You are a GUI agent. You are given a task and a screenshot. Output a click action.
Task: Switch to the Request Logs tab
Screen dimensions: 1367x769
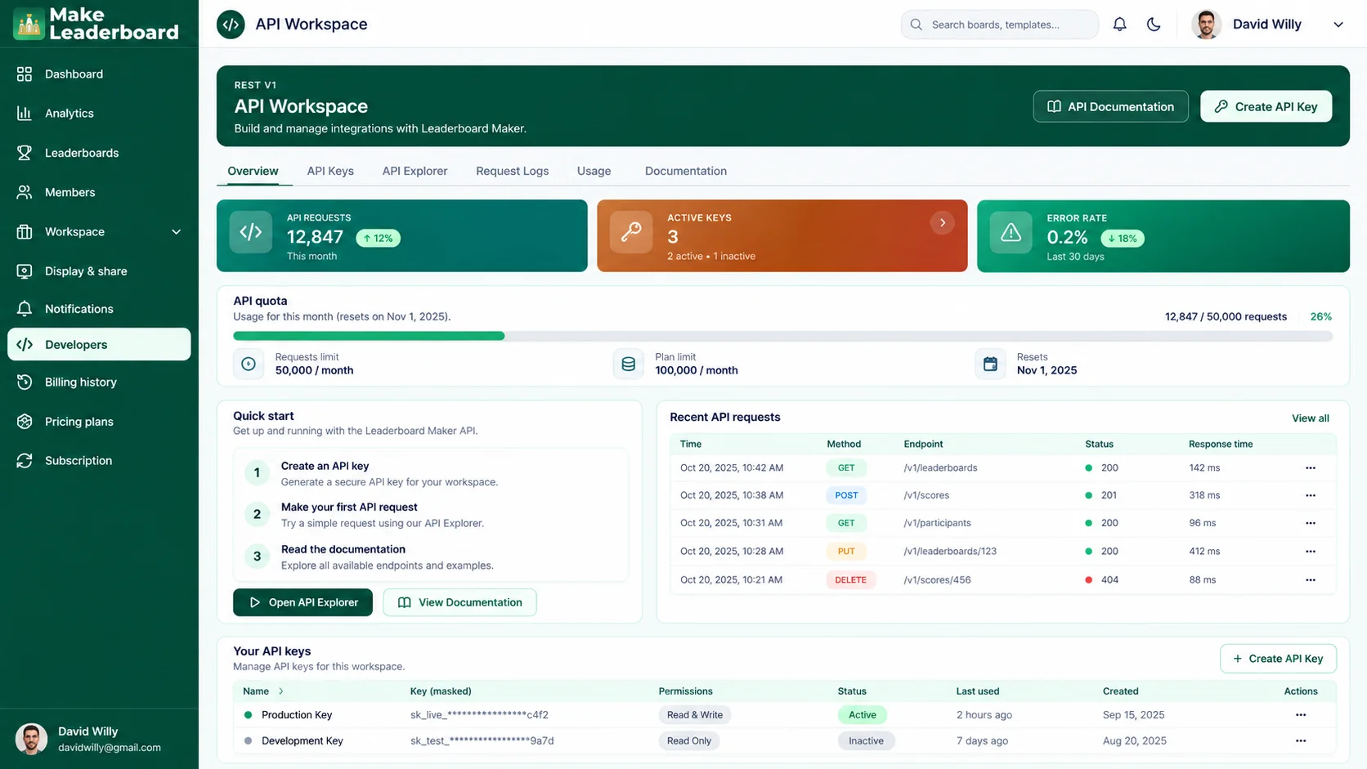[512, 171]
